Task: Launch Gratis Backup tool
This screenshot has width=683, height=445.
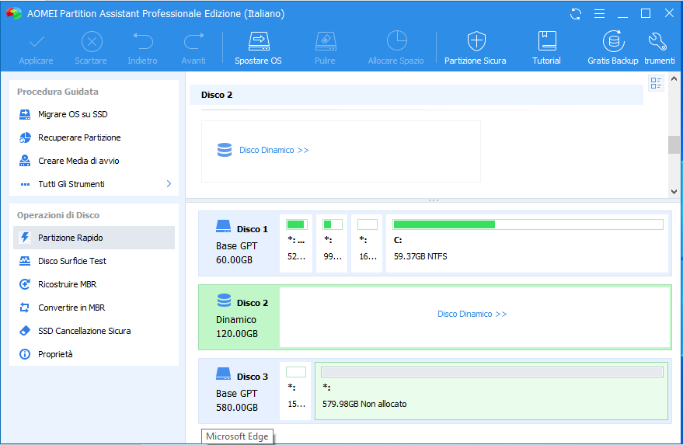Action: (x=613, y=48)
